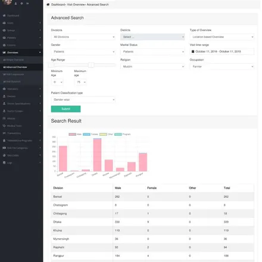Go to Dashboard via breadcrumb link

coord(58,4)
